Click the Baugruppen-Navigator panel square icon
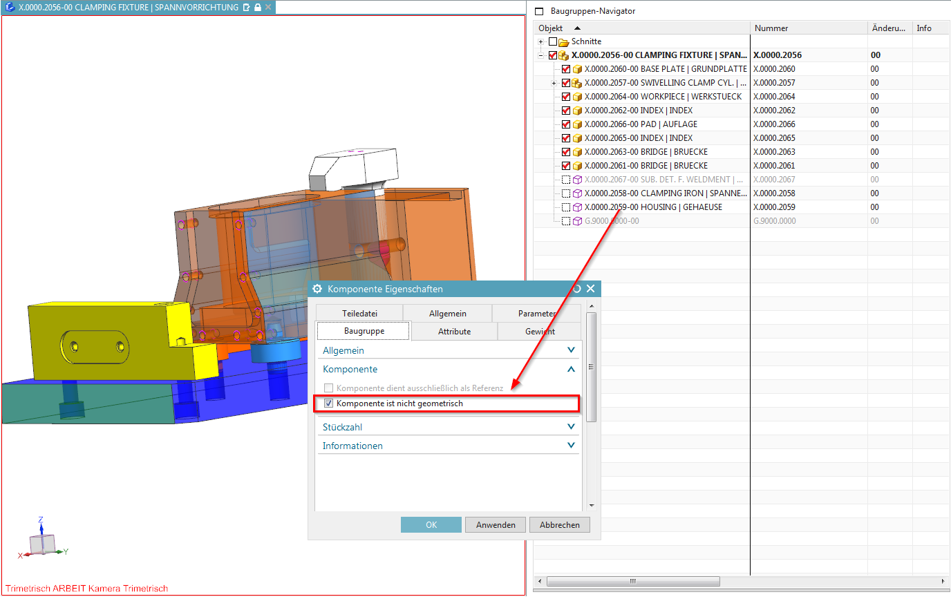 click(x=539, y=11)
